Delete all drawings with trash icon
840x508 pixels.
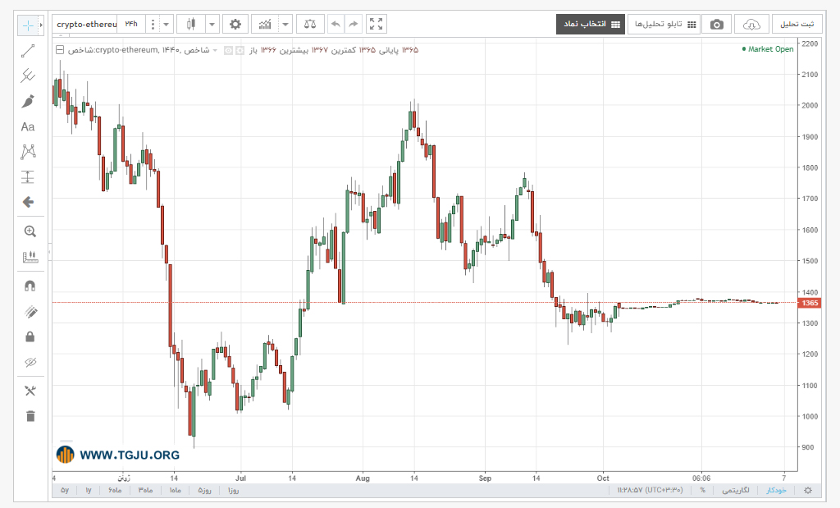[x=30, y=416]
